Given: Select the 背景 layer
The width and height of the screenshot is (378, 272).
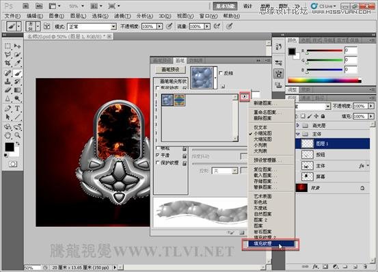Looking at the screenshot, I should 332,188.
